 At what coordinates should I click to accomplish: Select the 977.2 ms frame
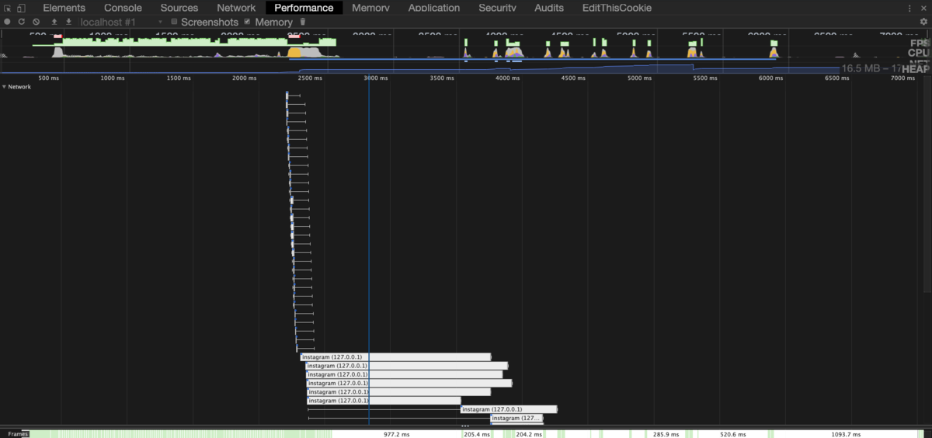(396, 434)
